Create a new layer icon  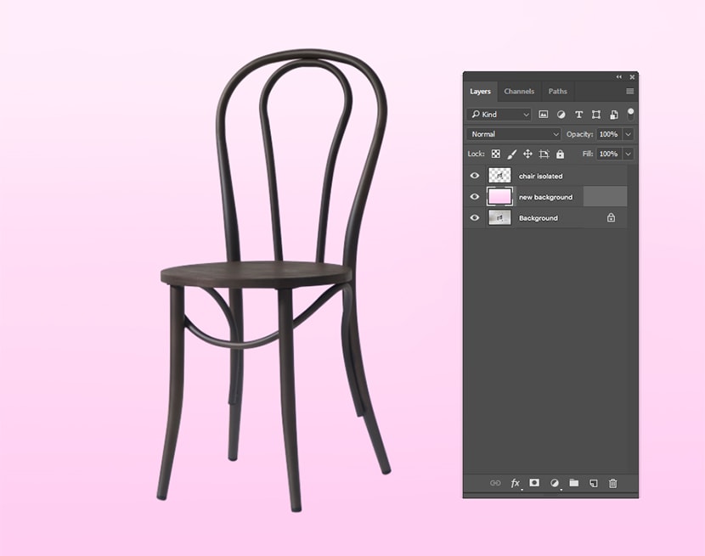pos(594,483)
